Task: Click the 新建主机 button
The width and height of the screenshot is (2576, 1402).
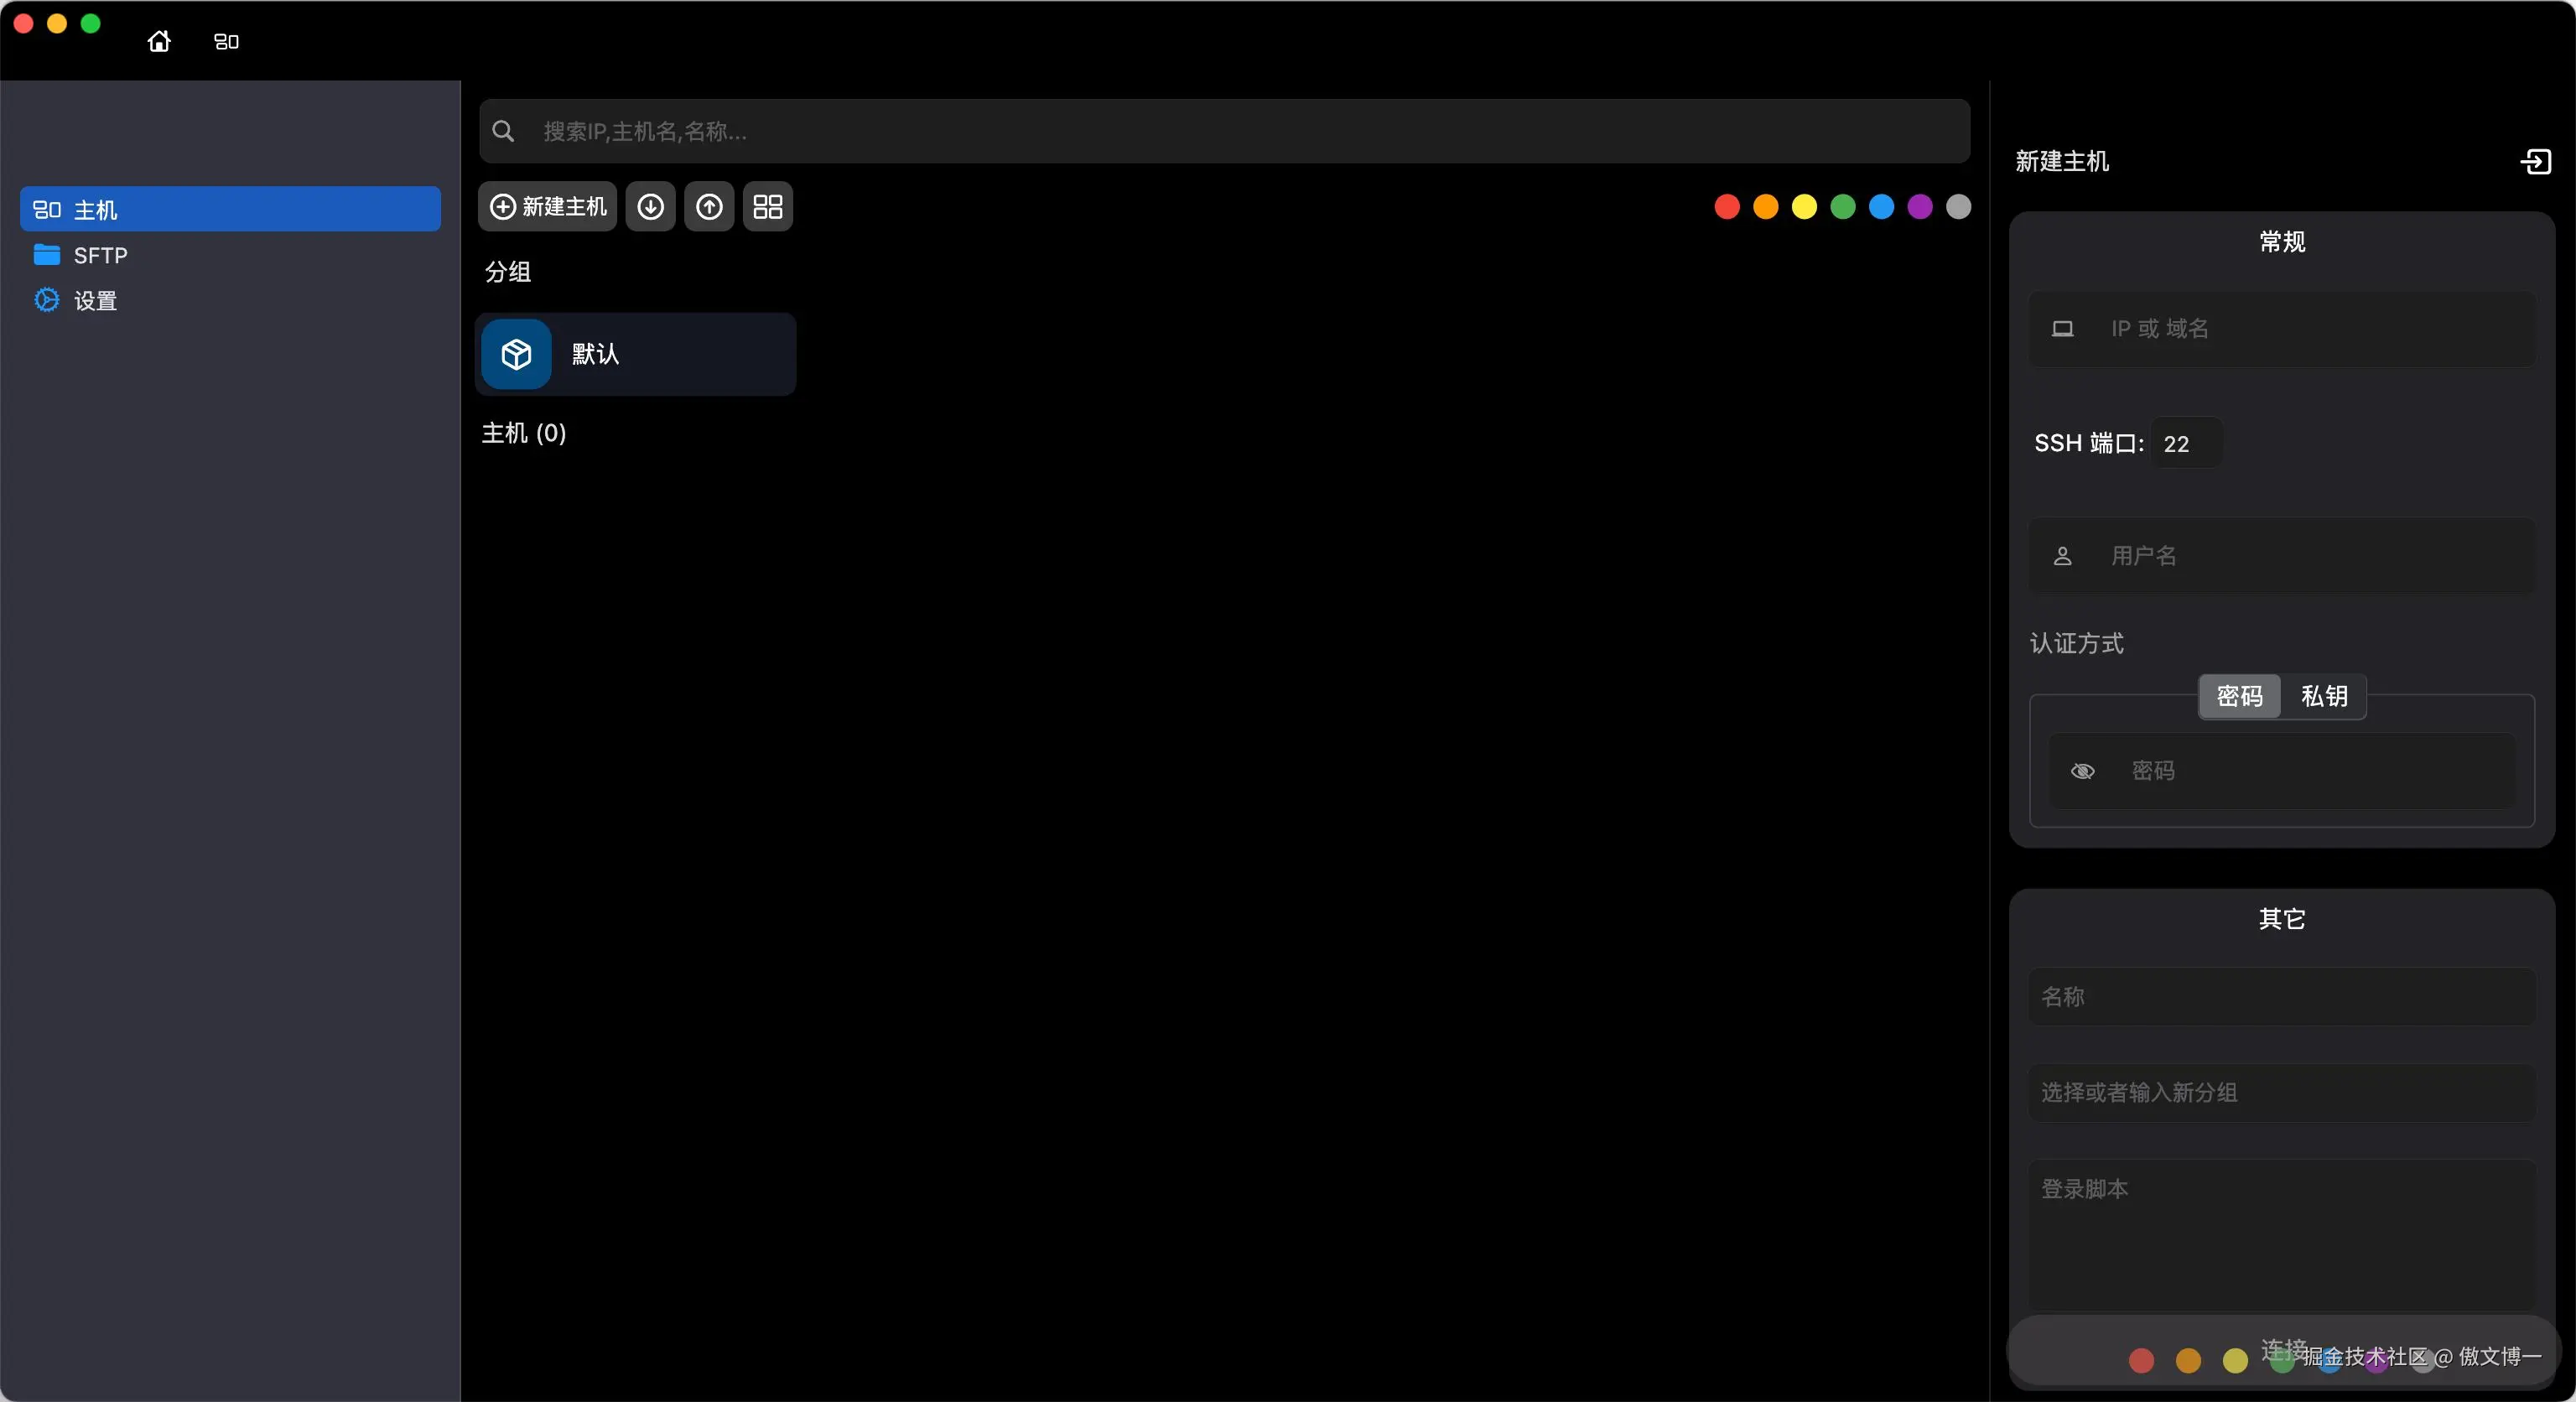Action: [548, 207]
